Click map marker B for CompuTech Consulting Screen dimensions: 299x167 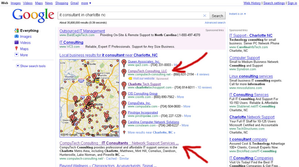124,73
